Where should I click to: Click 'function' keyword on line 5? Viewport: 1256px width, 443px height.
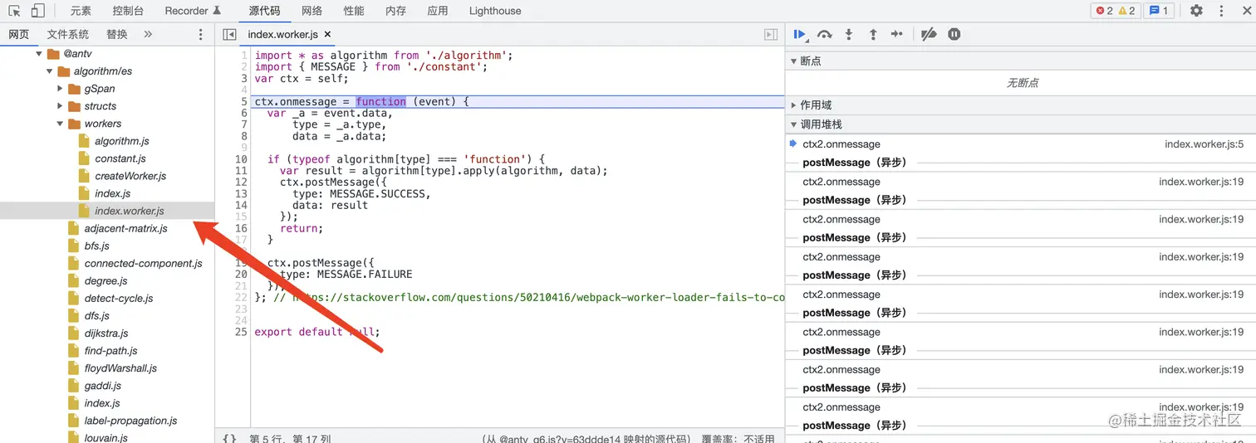point(381,101)
